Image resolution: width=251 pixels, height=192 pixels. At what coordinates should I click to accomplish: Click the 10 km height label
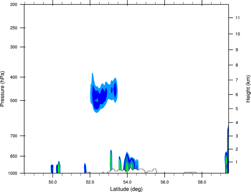pos(238,34)
